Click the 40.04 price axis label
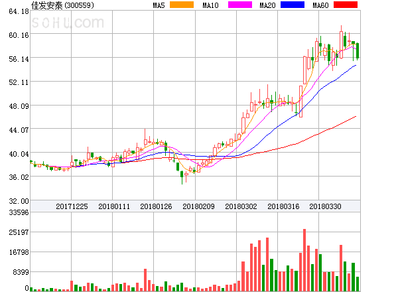 (19, 154)
